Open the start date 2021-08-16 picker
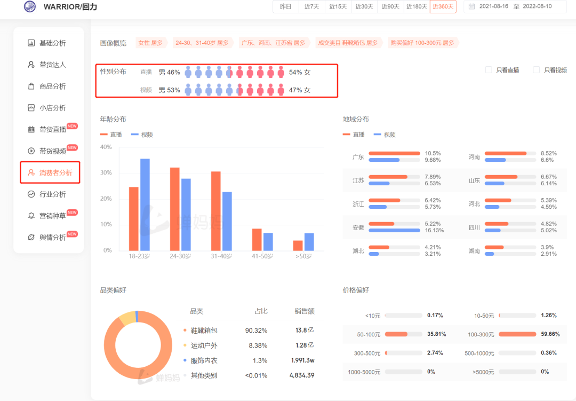 pos(494,6)
